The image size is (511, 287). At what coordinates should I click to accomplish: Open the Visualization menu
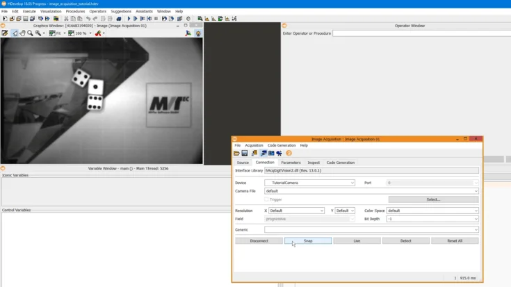click(x=51, y=11)
